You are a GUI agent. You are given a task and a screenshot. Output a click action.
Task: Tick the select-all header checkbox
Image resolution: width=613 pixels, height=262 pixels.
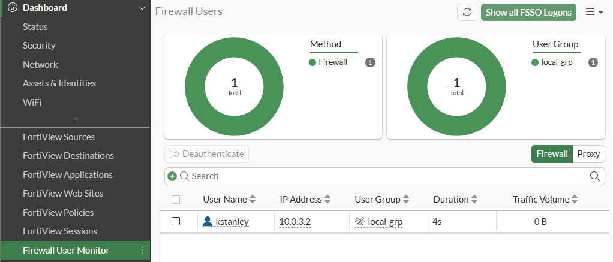[x=176, y=200]
